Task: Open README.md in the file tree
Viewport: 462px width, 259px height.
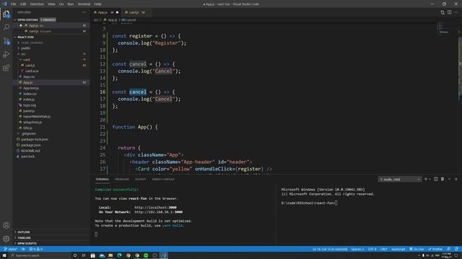Action: click(x=30, y=150)
